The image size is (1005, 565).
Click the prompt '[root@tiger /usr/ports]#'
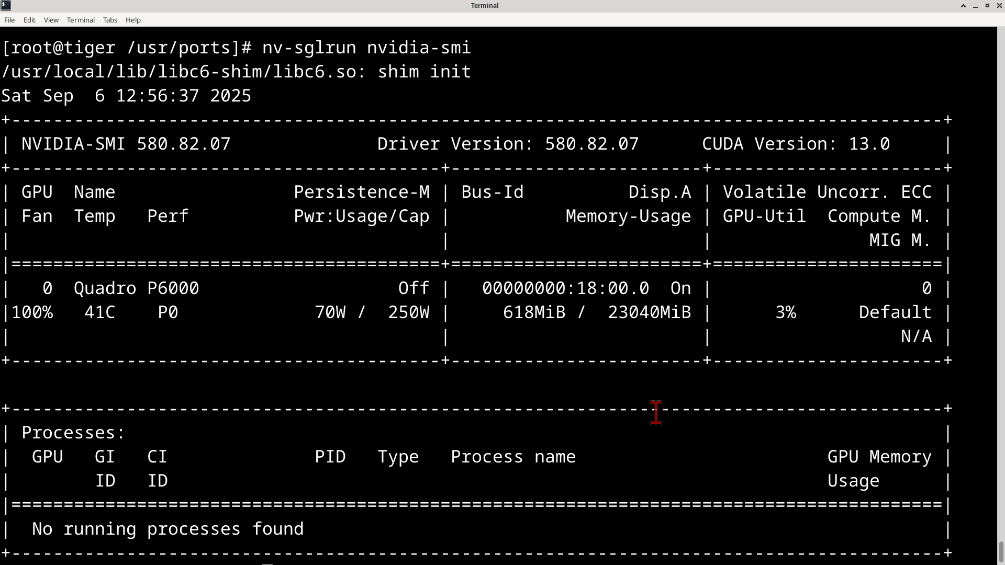click(127, 48)
